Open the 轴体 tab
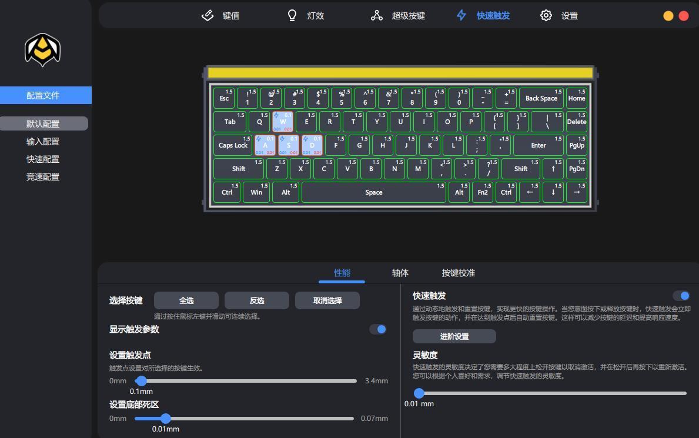 tap(400, 273)
